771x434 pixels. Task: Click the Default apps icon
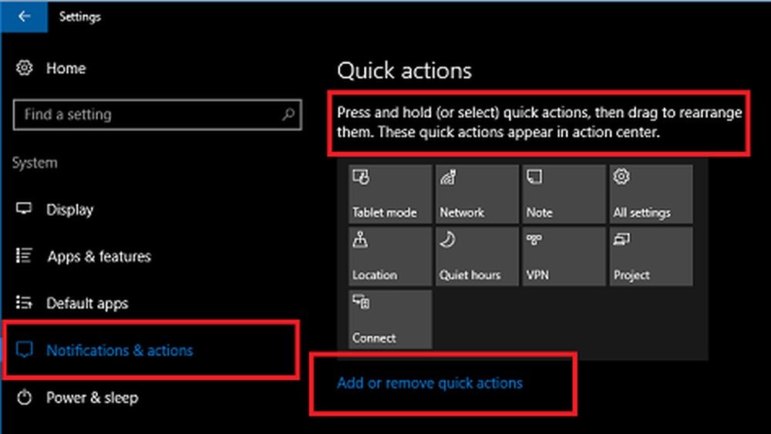click(24, 303)
